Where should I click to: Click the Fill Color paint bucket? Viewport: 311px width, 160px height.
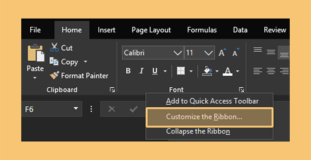click(207, 71)
